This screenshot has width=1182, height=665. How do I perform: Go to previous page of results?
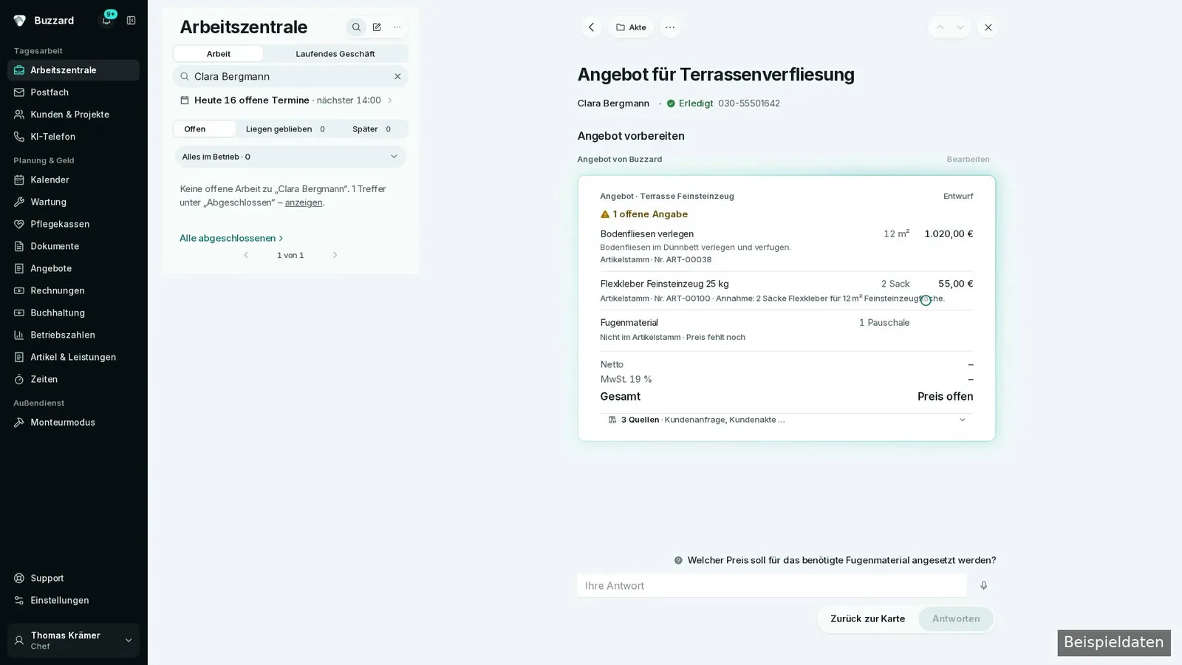(246, 255)
